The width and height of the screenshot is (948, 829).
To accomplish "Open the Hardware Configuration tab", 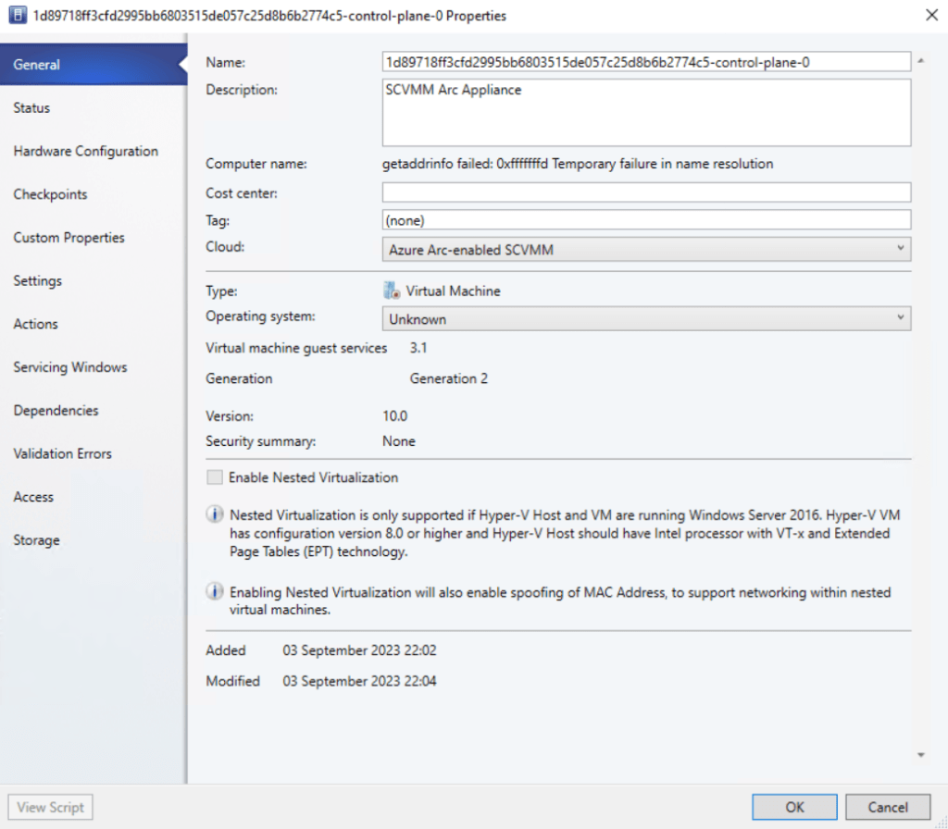I will pos(85,151).
